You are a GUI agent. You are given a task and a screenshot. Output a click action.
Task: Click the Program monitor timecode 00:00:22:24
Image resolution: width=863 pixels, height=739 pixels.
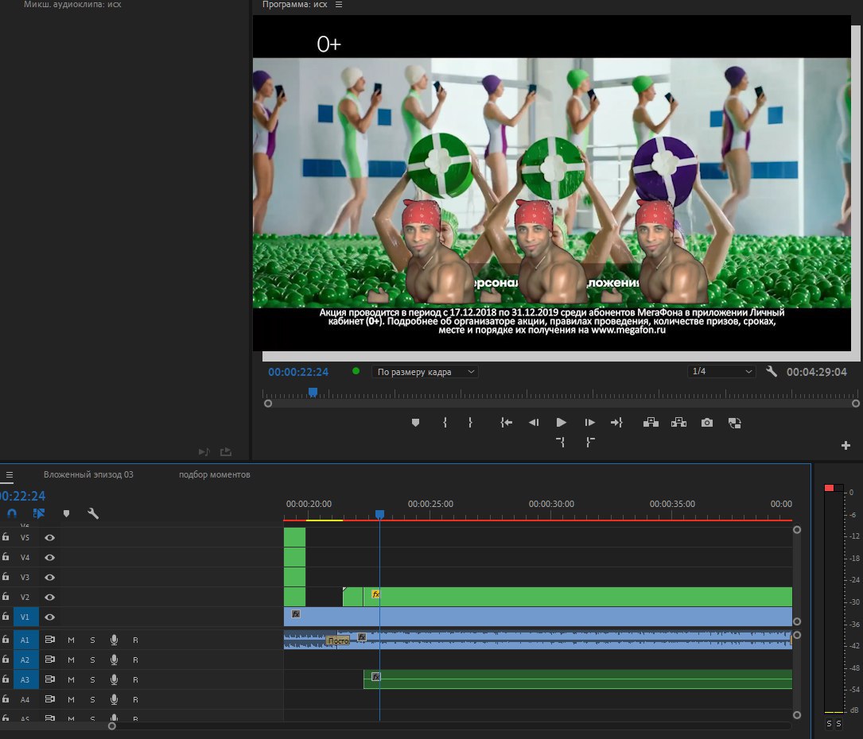(298, 372)
